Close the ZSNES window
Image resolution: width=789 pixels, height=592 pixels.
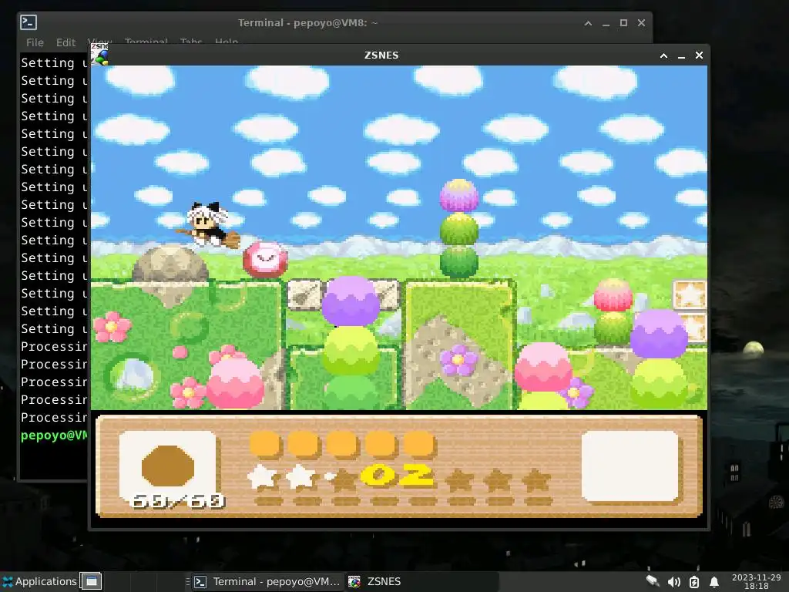pos(699,55)
